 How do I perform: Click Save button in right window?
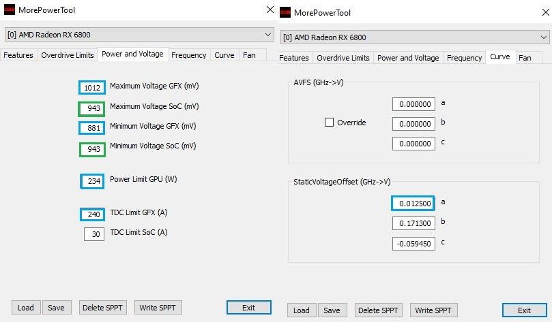pyautogui.click(x=332, y=310)
